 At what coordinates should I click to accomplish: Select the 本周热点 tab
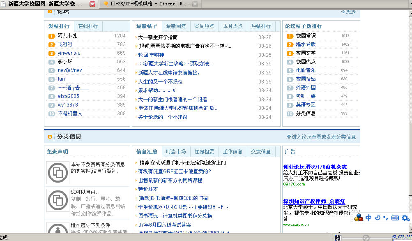pos(204,26)
